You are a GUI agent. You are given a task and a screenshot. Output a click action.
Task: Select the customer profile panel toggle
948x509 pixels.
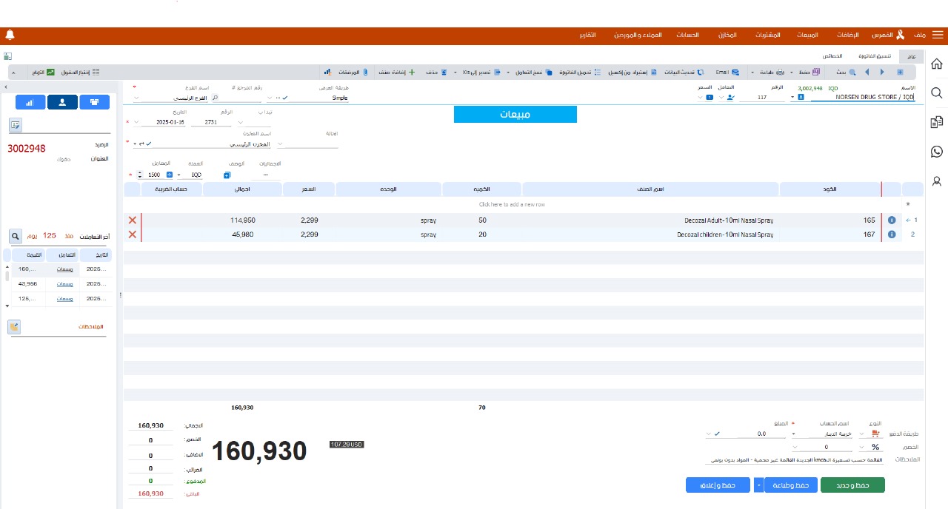coord(62,103)
